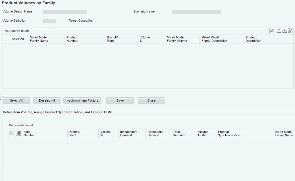Click the Scenario Name field
The image size is (295, 181).
[196, 12]
